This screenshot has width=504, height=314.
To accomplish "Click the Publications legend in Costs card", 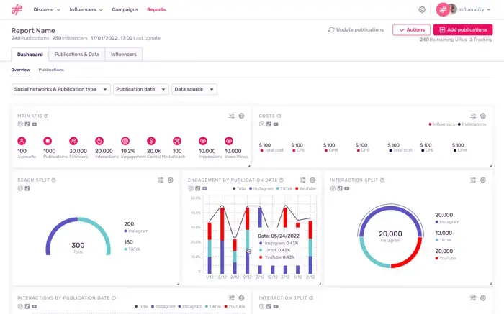I will pos(472,124).
